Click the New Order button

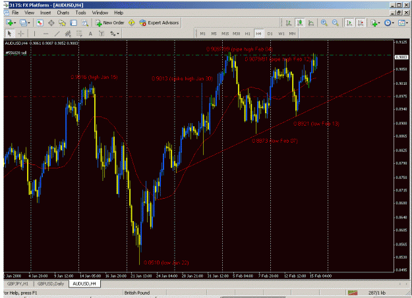(x=110, y=23)
